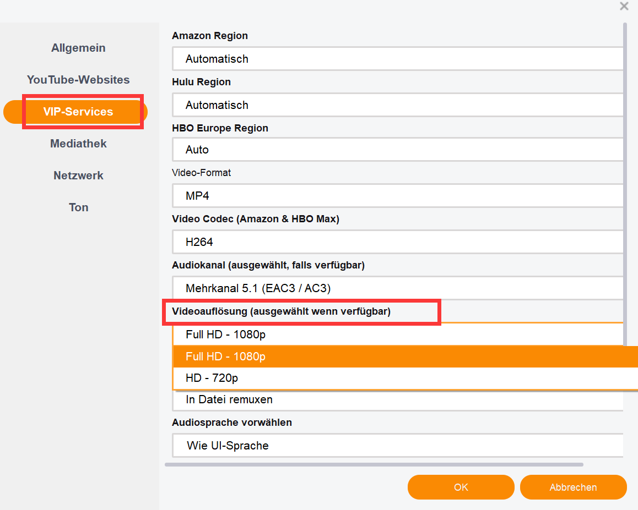The image size is (638, 510).
Task: Expand the Hulu Region dropdown
Action: 398,105
